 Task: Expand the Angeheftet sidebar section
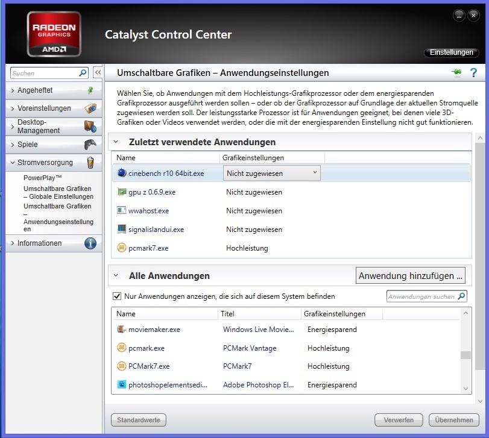coord(13,90)
